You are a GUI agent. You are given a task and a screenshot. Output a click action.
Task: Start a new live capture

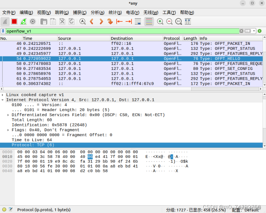[x=5, y=21]
